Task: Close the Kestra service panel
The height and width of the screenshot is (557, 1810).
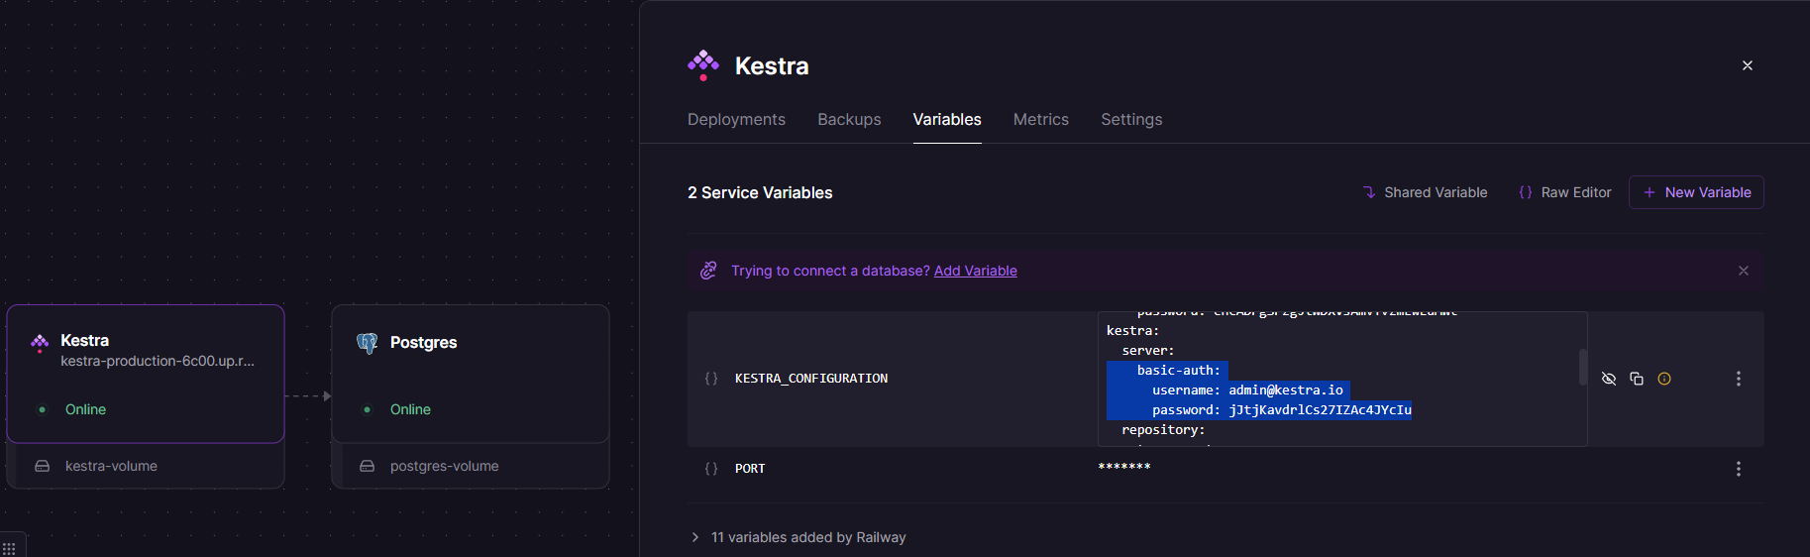Action: (1748, 65)
